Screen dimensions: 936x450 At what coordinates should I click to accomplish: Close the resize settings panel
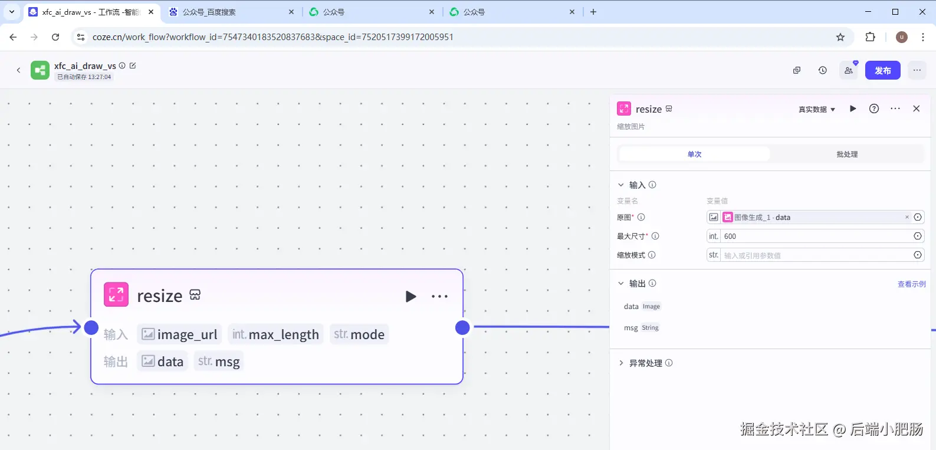point(917,109)
